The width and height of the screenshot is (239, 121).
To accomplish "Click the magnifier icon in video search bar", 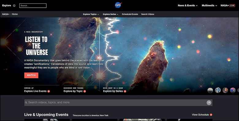I will click(x=26, y=103).
